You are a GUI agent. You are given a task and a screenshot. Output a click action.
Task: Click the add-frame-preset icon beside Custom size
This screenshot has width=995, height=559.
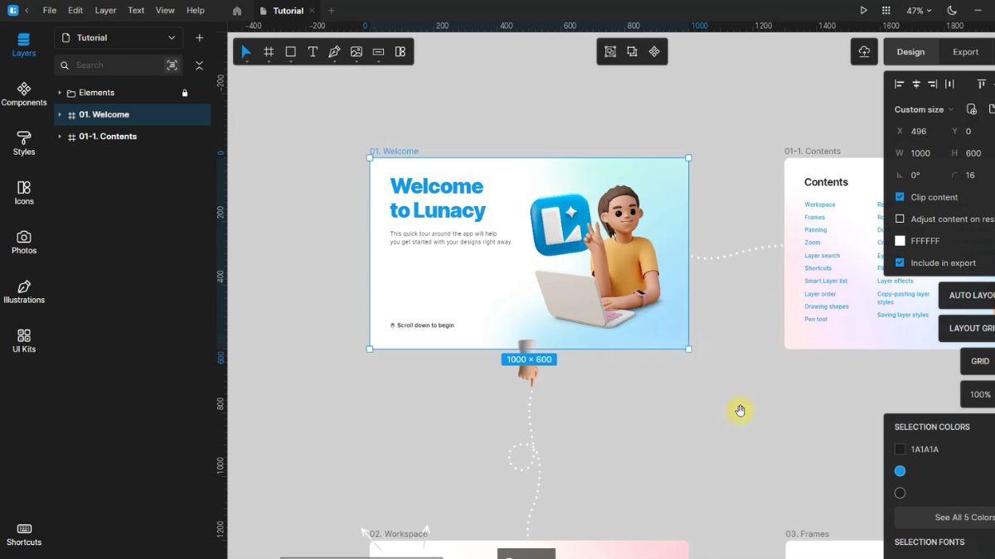point(972,109)
